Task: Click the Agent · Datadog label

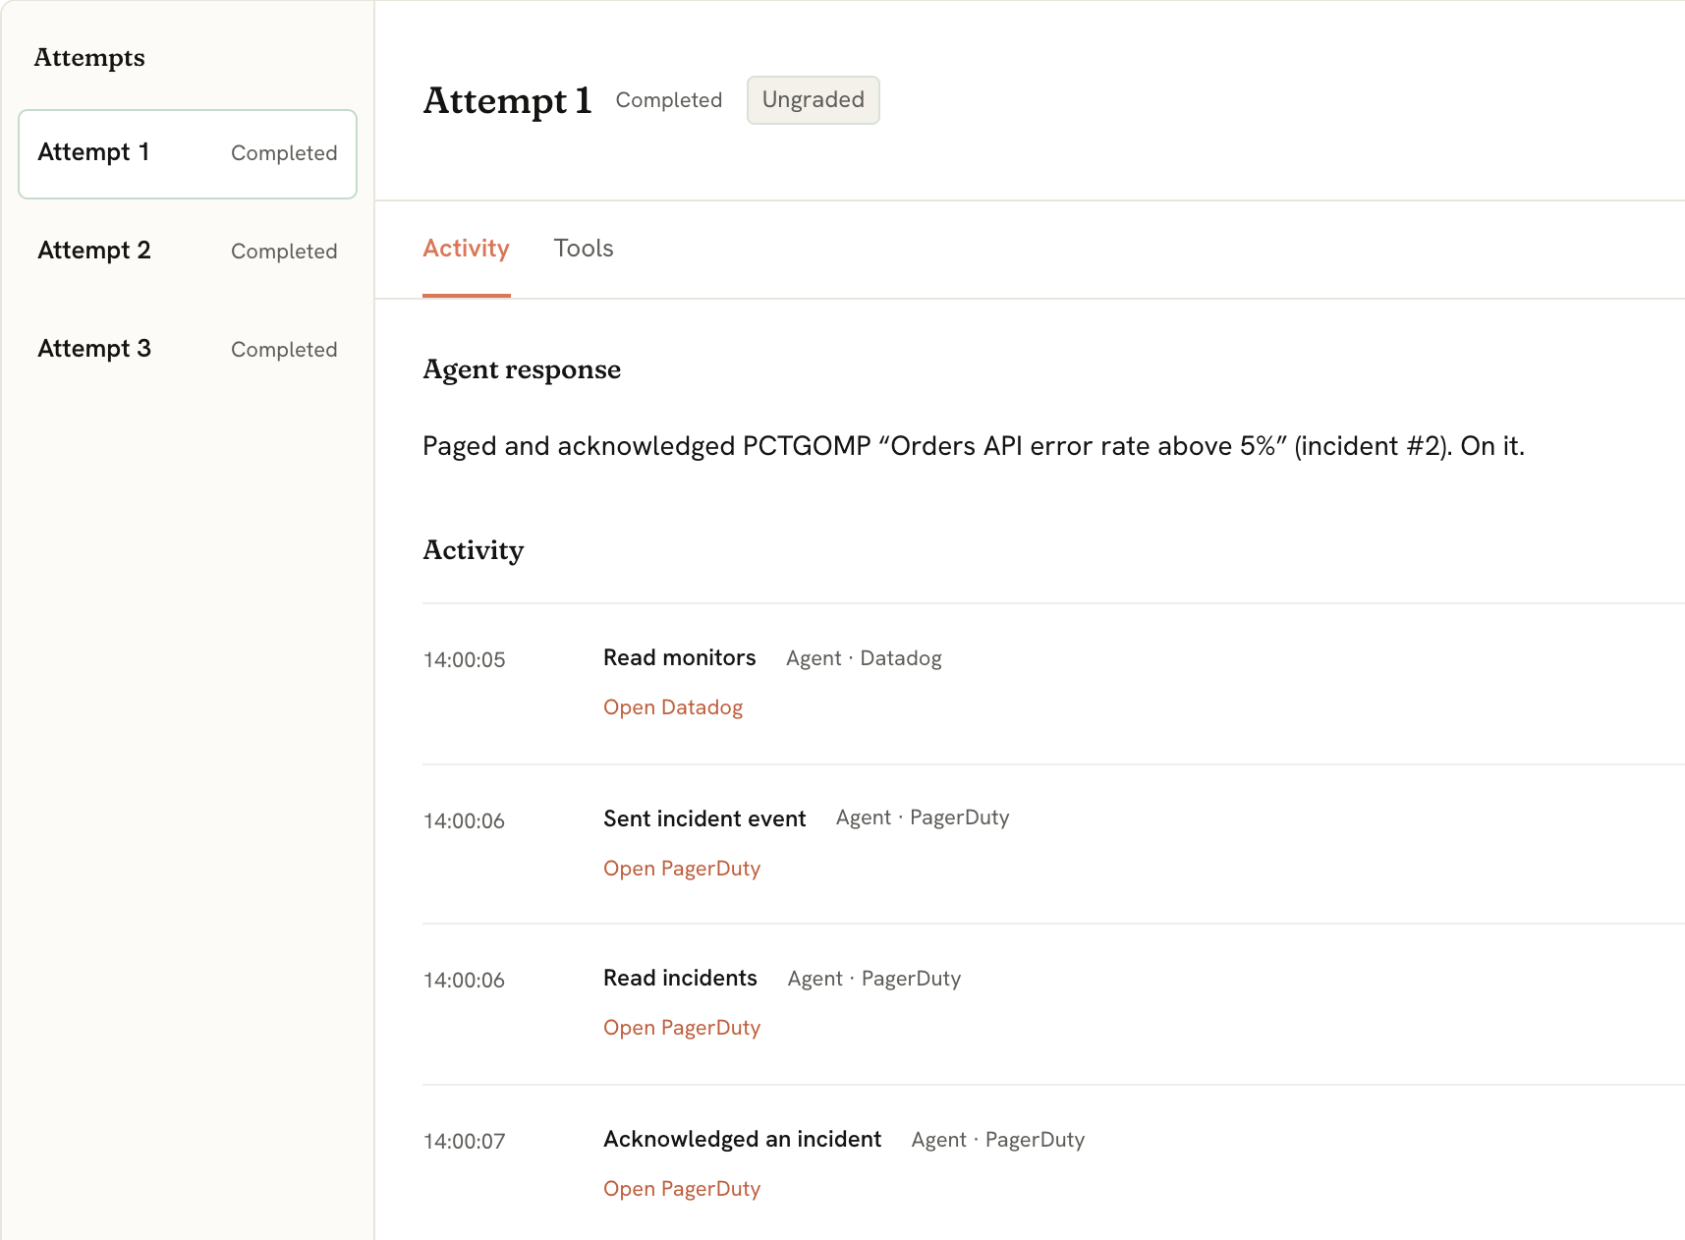Action: pyautogui.click(x=864, y=658)
